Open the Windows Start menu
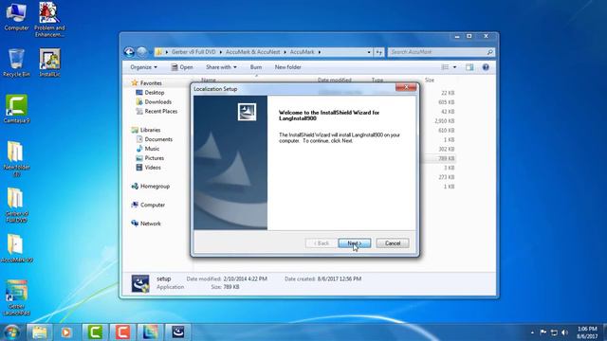This screenshot has width=607, height=341. click(11, 332)
